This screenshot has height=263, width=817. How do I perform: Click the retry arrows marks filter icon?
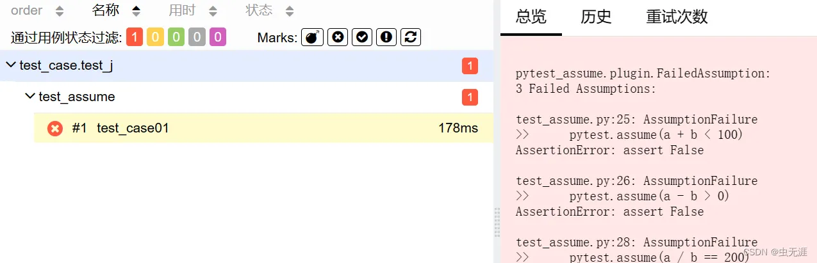pyautogui.click(x=411, y=37)
